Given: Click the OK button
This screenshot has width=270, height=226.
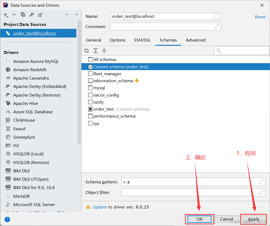Looking at the screenshot, I should click(x=200, y=219).
